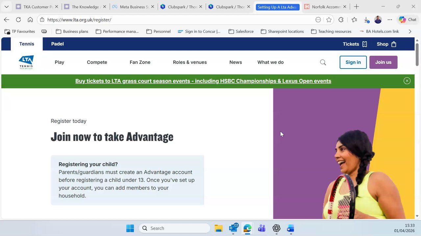Open Personnel bookmark folder

pos(159,31)
